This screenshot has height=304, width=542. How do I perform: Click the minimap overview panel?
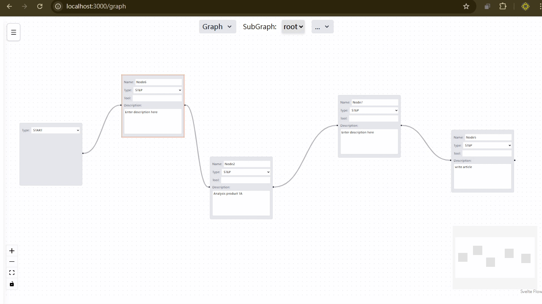click(x=495, y=258)
